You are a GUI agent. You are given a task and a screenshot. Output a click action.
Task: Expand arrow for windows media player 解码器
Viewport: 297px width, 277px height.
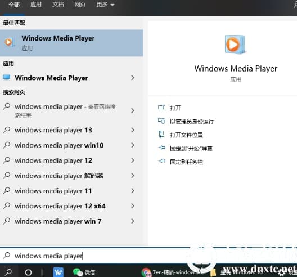(x=133, y=176)
